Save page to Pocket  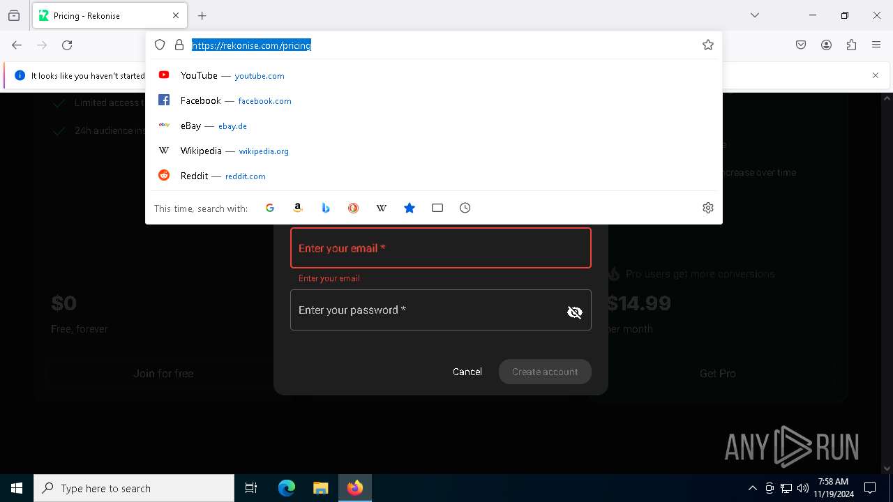point(801,45)
